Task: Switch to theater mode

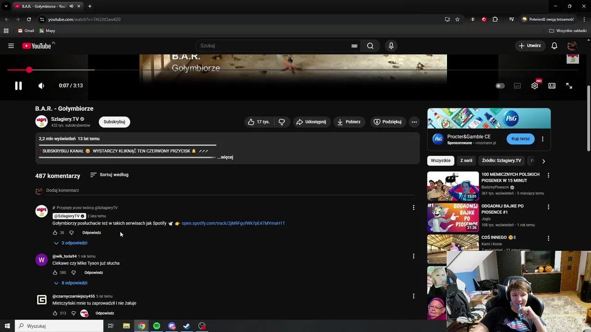Action: point(552,86)
